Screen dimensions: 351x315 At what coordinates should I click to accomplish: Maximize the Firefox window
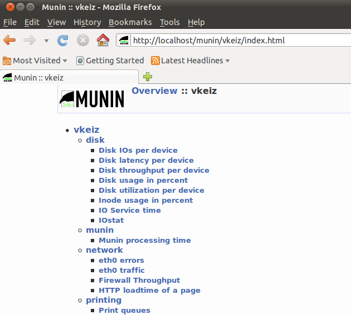tap(31, 7)
